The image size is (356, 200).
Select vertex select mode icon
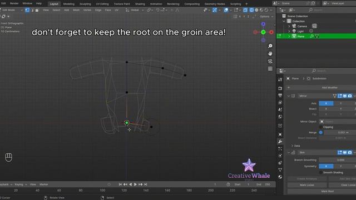point(27,10)
